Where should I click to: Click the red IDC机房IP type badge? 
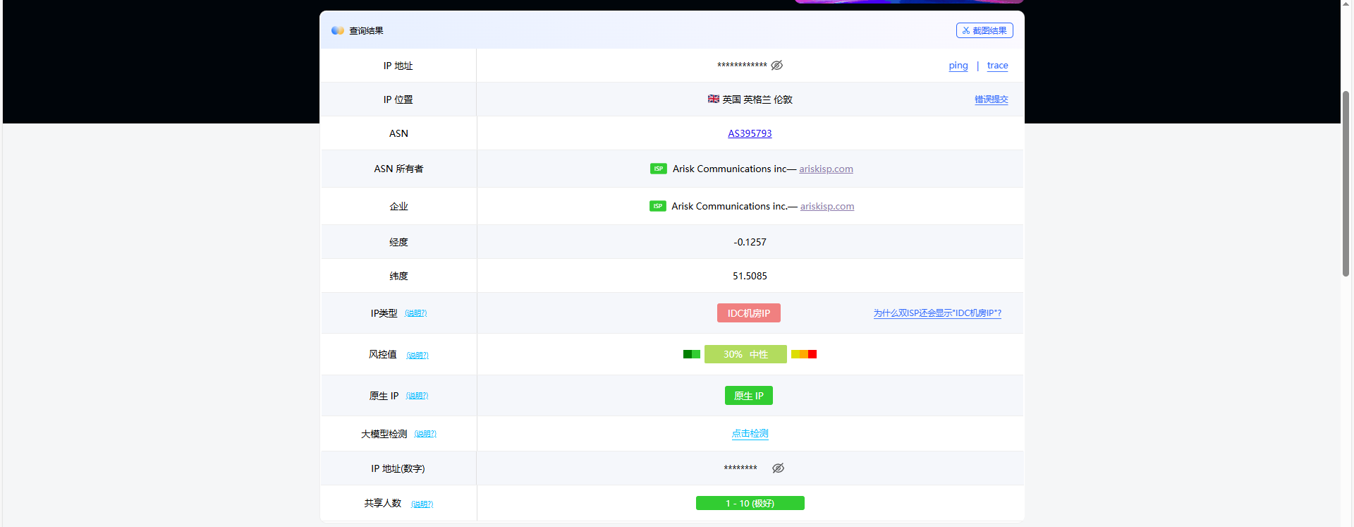(x=748, y=313)
